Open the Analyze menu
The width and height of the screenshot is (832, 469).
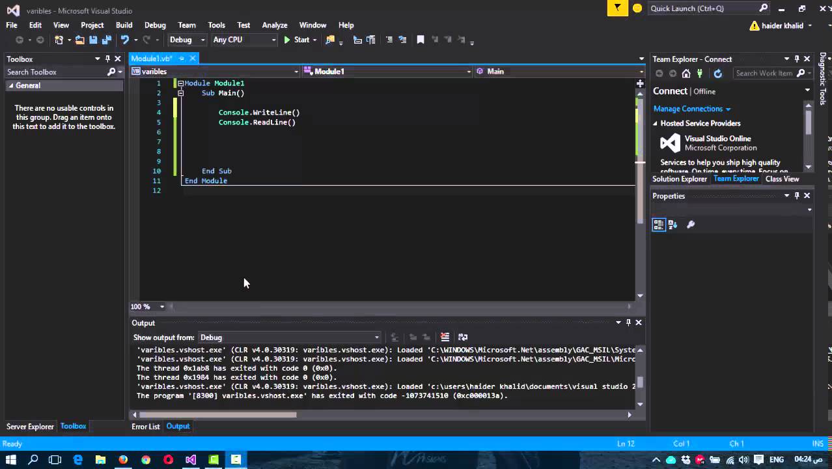[x=275, y=25]
